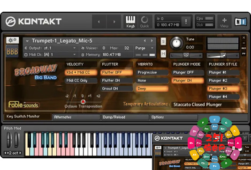Click the BBB instrument icon

12,51
